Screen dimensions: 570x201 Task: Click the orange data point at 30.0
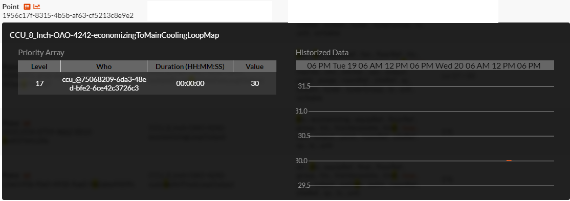509,160
